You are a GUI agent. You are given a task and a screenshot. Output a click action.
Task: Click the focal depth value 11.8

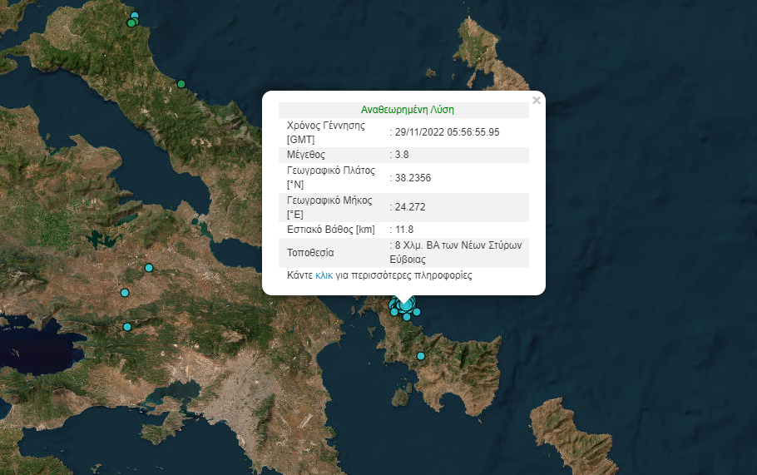403,230
